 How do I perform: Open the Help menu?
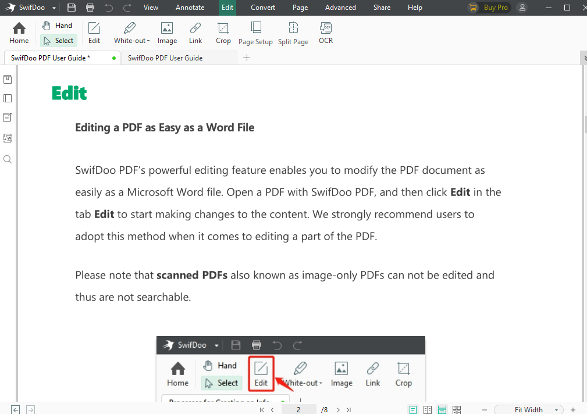coord(415,8)
